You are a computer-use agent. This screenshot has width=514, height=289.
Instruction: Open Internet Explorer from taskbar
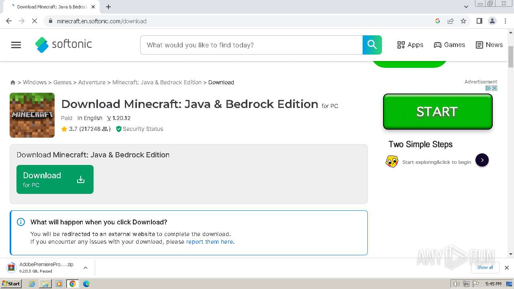tap(32, 284)
